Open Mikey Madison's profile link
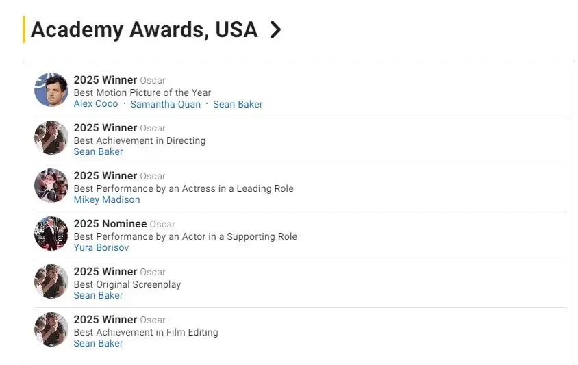 click(x=107, y=199)
